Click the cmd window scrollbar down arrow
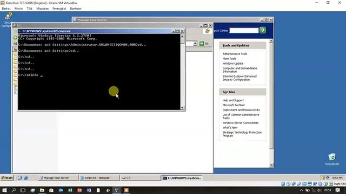 [182, 108]
